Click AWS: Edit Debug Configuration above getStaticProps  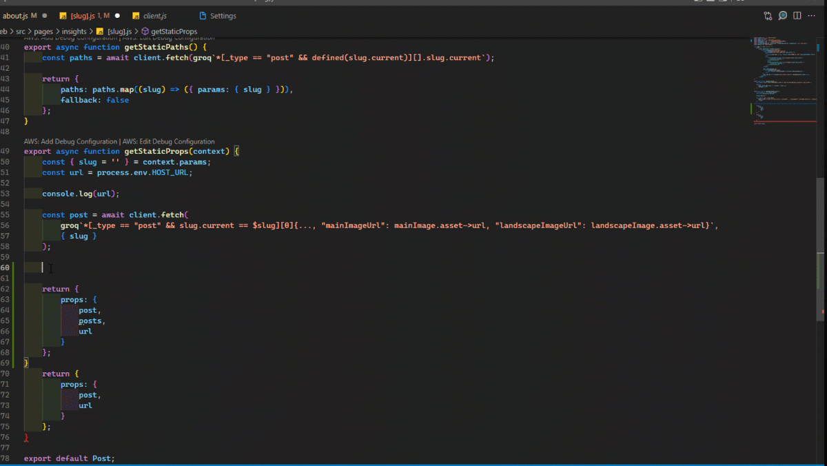click(169, 141)
